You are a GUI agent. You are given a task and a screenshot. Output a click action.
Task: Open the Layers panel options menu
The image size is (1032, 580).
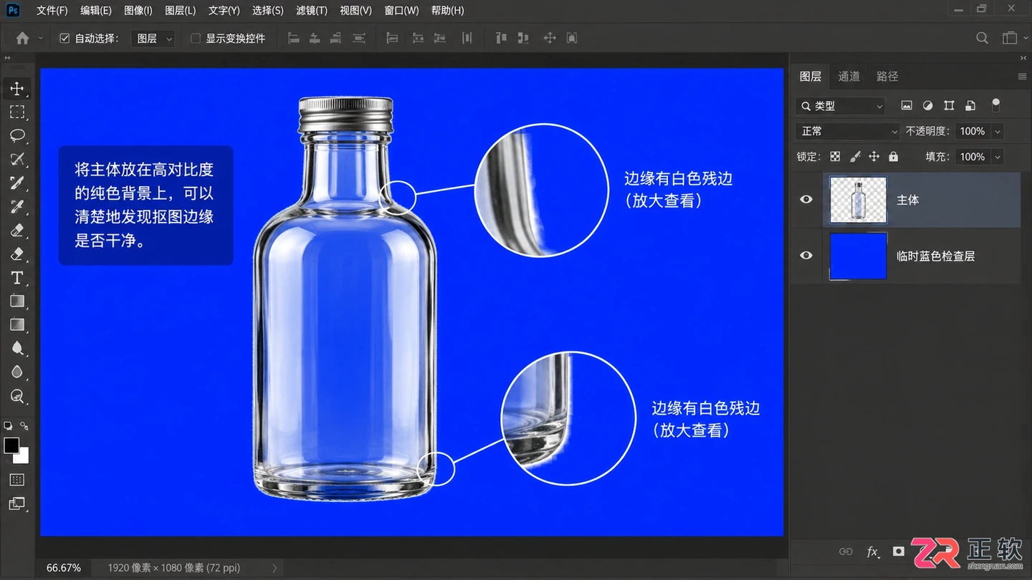(x=1022, y=77)
